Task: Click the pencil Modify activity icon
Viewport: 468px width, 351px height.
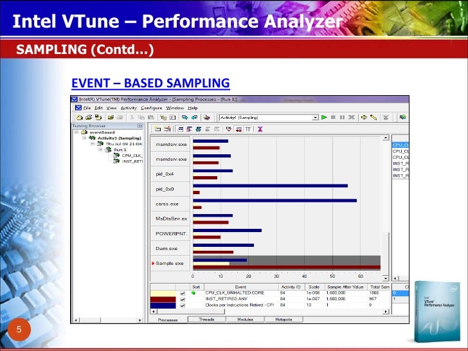Action: (x=373, y=117)
